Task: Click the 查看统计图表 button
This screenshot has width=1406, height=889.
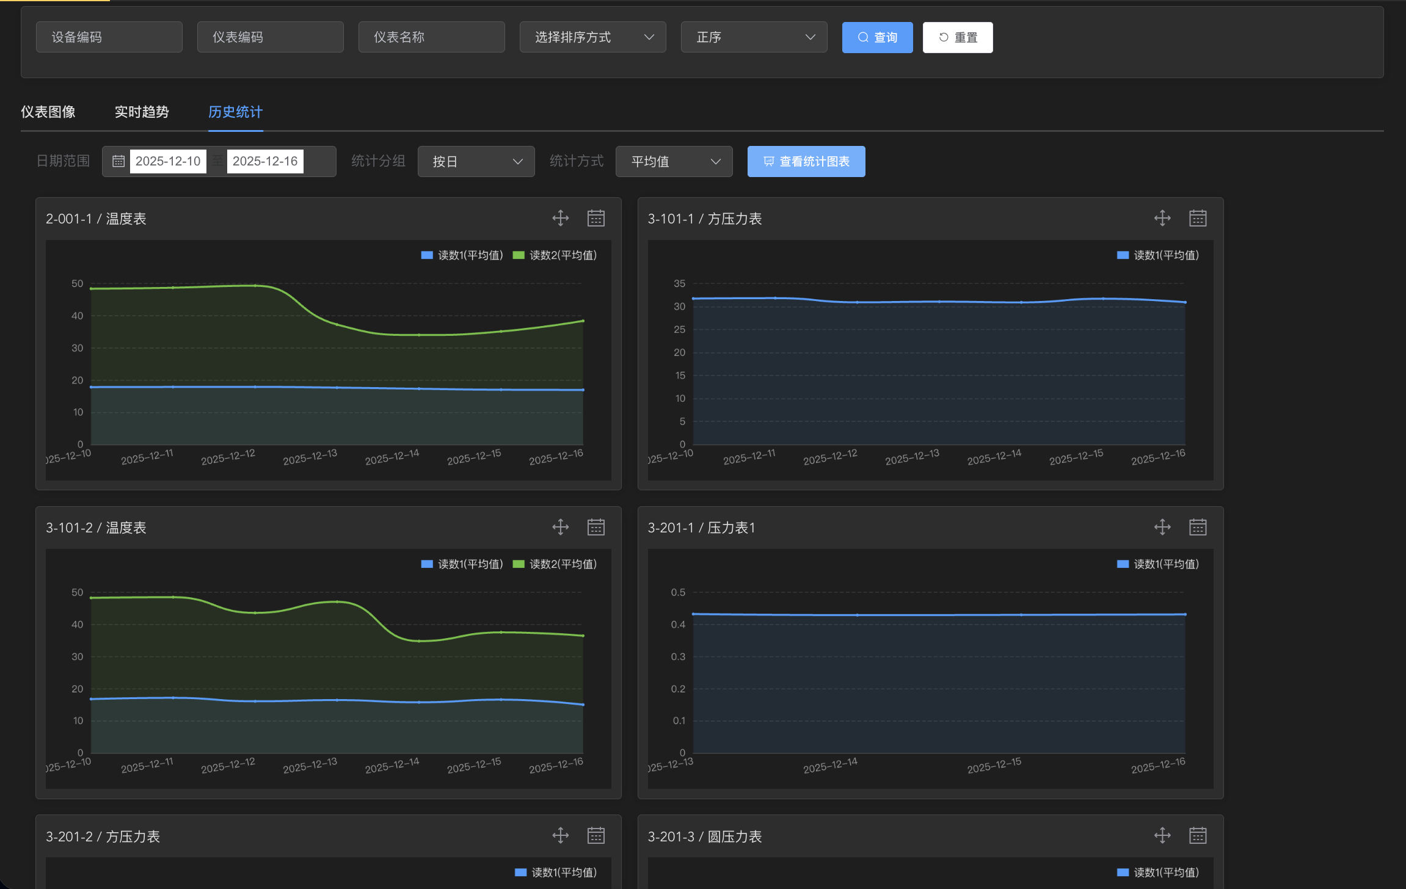Action: [x=806, y=162]
